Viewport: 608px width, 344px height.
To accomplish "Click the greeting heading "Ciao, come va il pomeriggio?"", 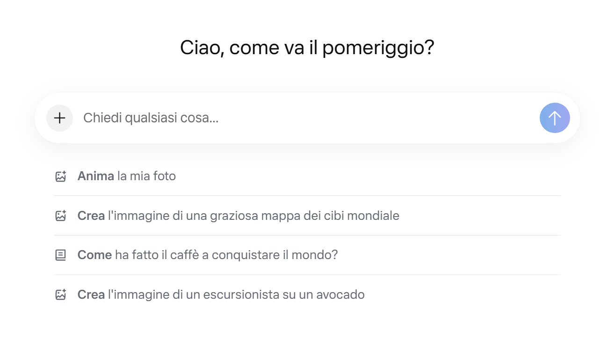I will coord(307,48).
